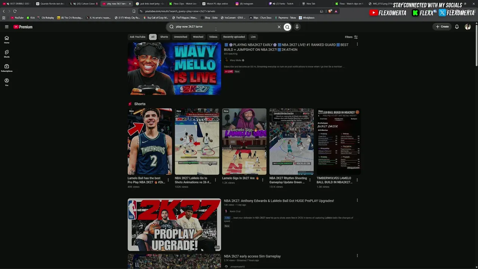Open Subscriptions in the YouTube sidebar

7,68
